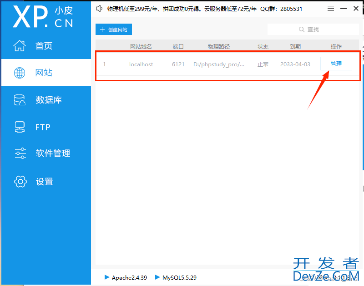The image size is (364, 286).
Task: Click the MySQL5.5.29 play triangle icon
Action: (157, 277)
